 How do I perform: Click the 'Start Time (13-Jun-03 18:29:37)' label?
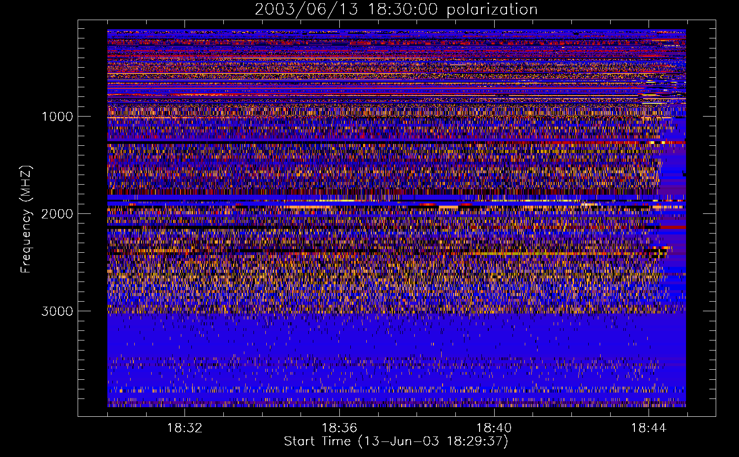tap(396, 441)
